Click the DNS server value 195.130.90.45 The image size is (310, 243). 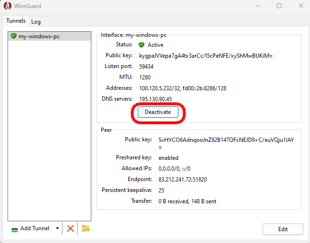pyautogui.click(x=155, y=99)
